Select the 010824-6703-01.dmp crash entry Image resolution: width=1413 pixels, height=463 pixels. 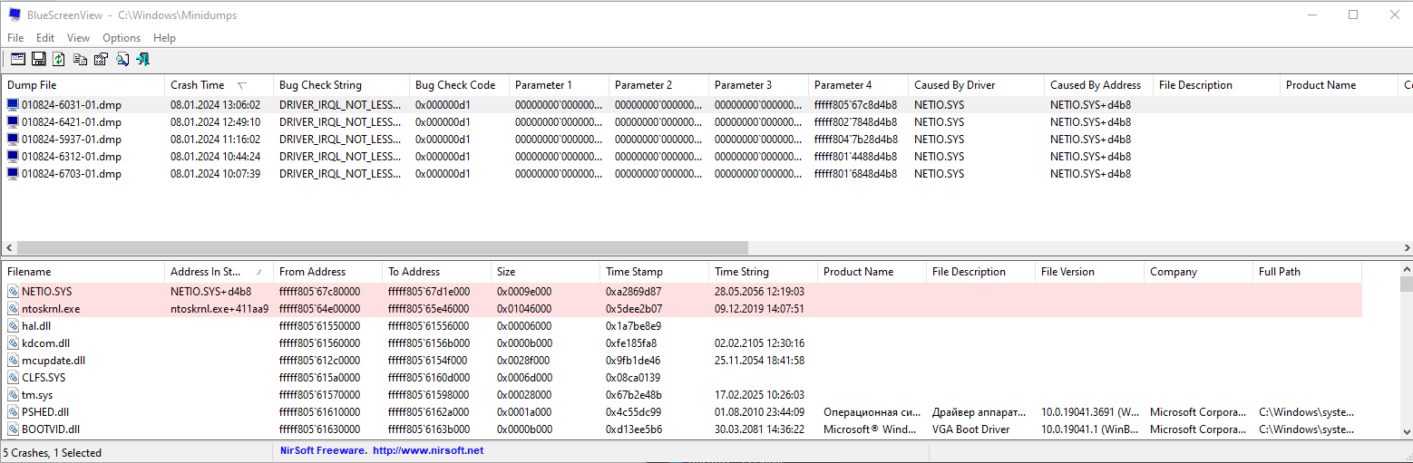[71, 174]
